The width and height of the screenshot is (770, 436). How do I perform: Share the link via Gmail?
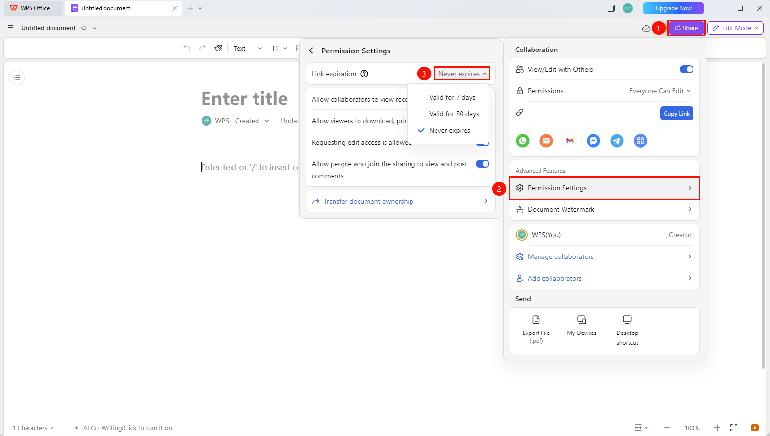[x=570, y=141]
